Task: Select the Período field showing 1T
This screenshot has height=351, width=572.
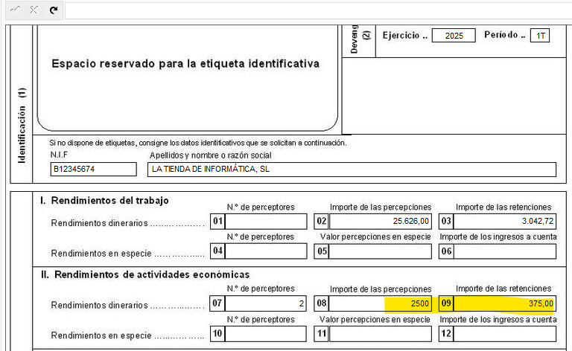Action: tap(539, 36)
